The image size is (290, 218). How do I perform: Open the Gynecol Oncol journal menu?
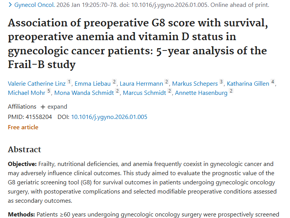point(32,5)
